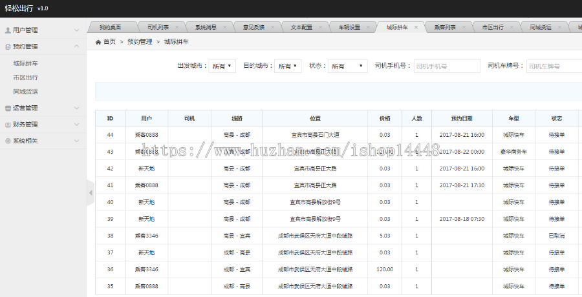Viewport: 582px width, 297px height.
Task: Switch to 我的桌面 tab
Action: tap(110, 27)
